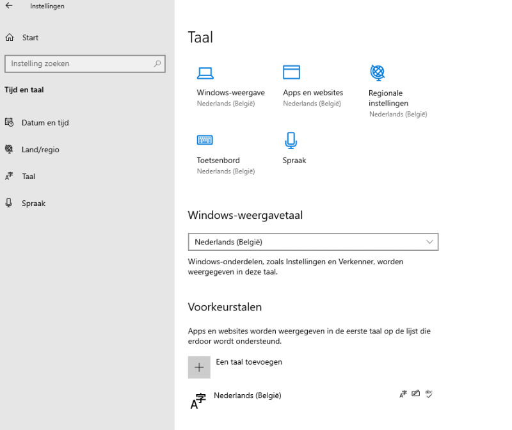
Task: Click the spell-check abc feature icon
Action: click(x=429, y=394)
